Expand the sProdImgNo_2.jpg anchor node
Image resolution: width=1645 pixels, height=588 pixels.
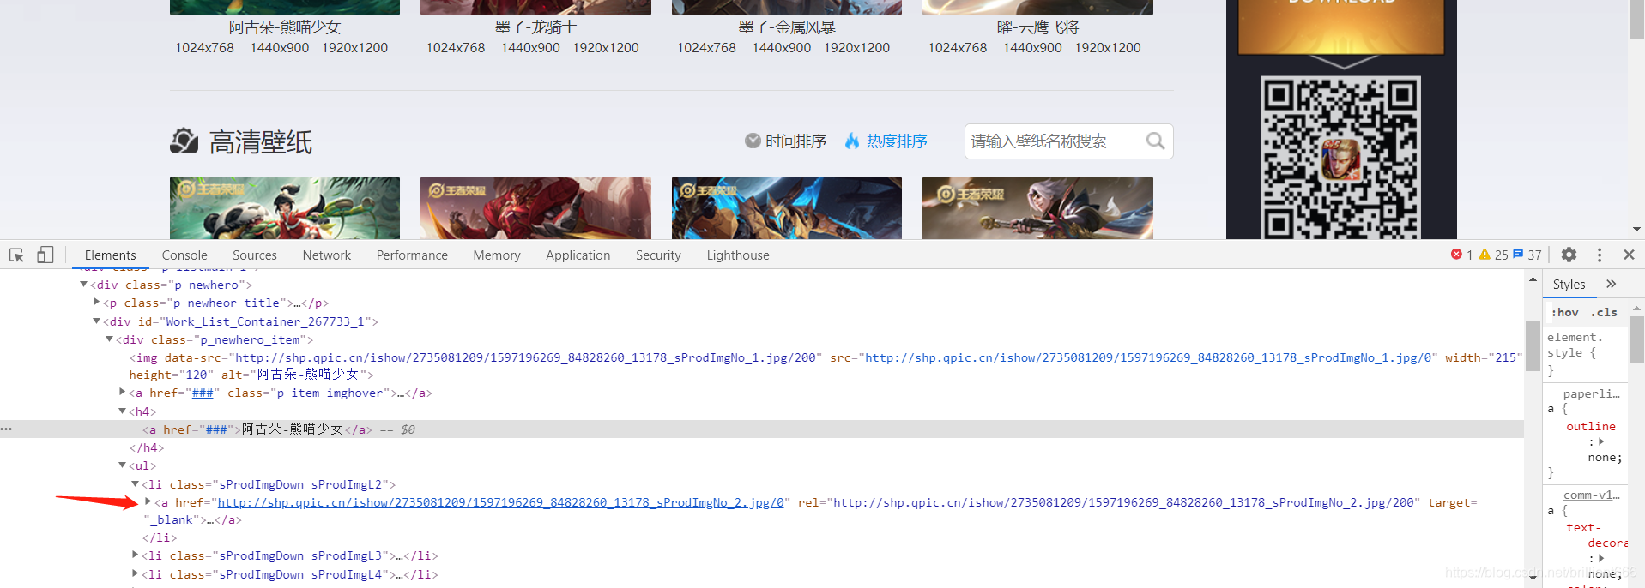(x=148, y=501)
